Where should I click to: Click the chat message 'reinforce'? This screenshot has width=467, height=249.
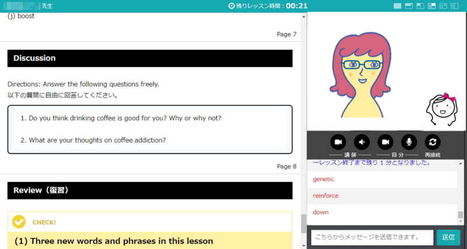pyautogui.click(x=326, y=196)
